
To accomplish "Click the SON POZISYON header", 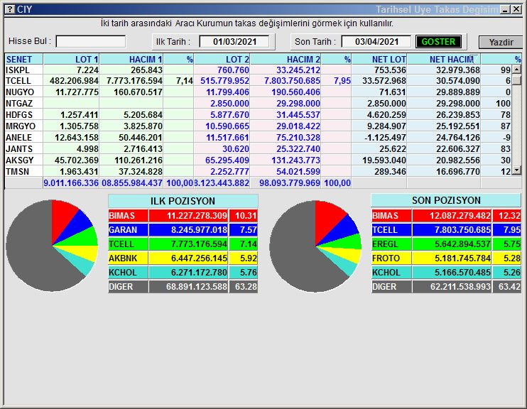I will tap(446, 200).
